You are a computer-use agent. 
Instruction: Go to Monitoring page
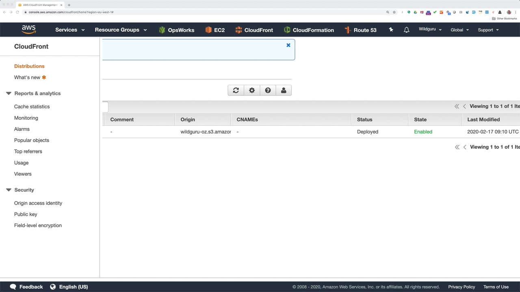(26, 118)
